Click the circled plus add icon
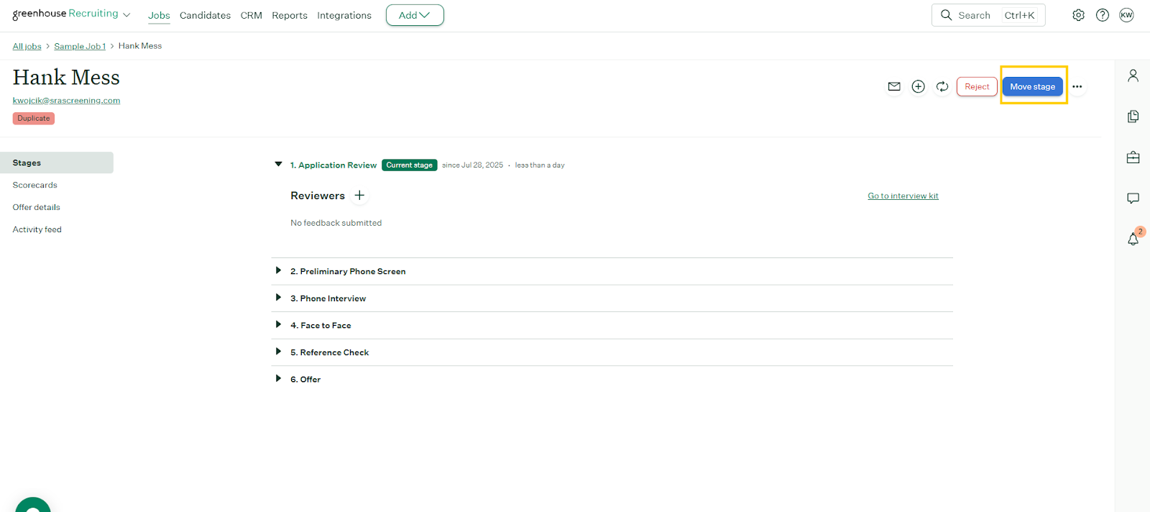 918,86
